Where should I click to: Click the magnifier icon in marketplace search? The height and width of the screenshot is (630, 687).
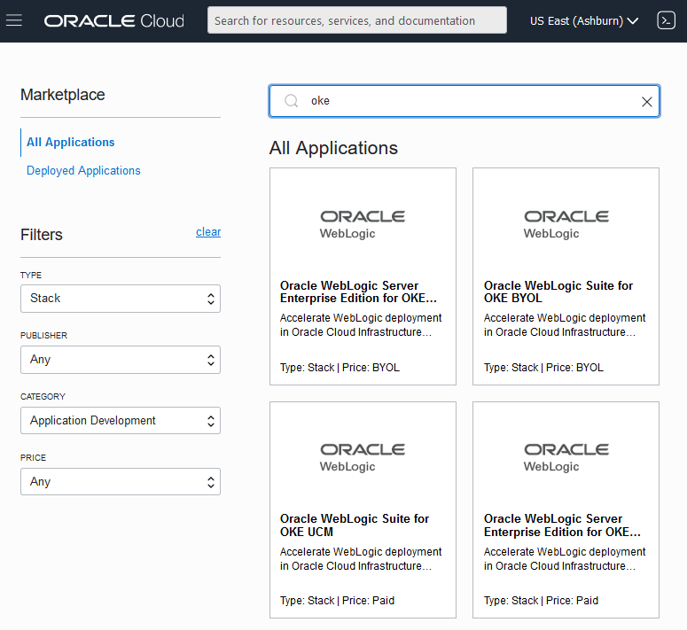pos(291,101)
